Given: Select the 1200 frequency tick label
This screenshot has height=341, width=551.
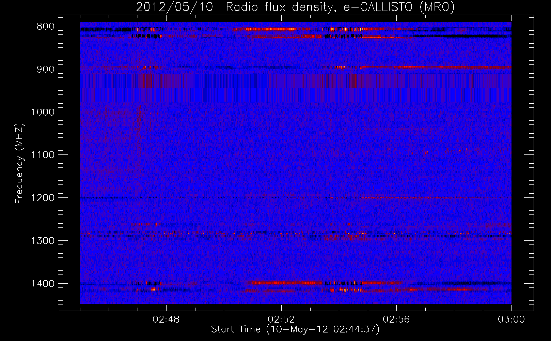Looking at the screenshot, I should click(x=43, y=198).
